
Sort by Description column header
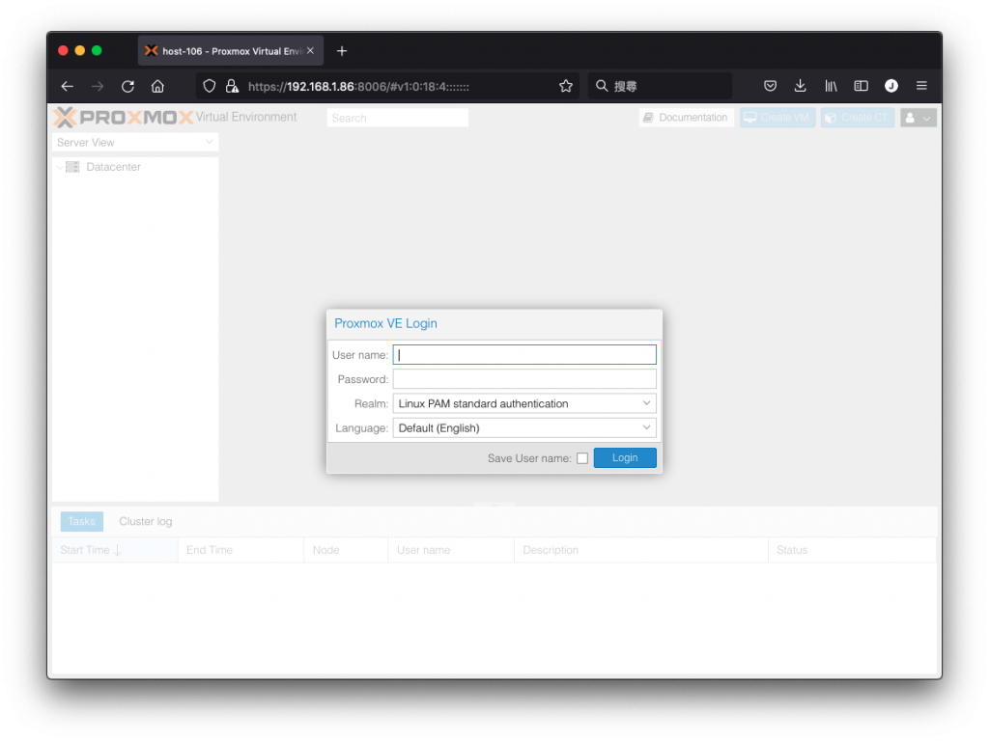tap(641, 550)
